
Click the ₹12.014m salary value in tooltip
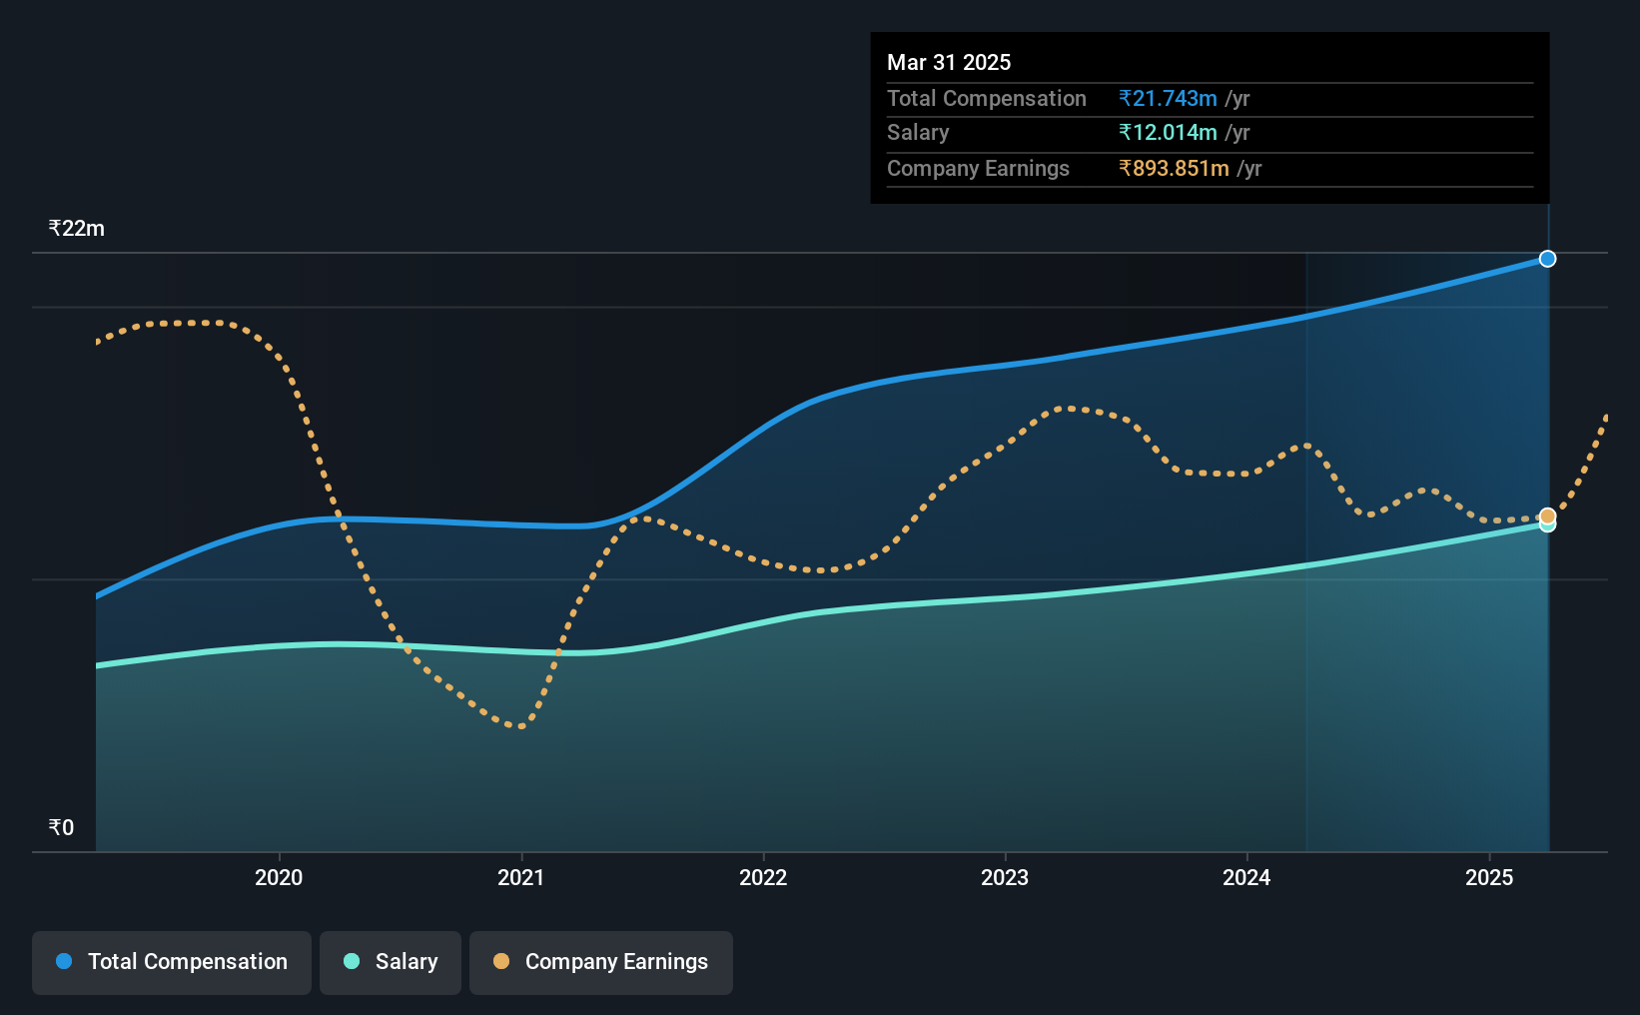point(1168,132)
